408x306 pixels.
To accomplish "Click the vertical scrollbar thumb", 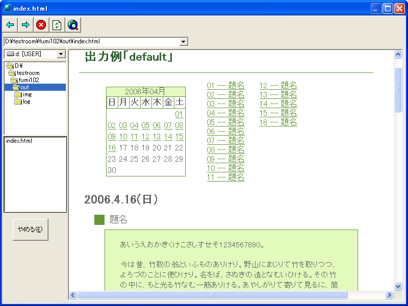I will (x=398, y=90).
